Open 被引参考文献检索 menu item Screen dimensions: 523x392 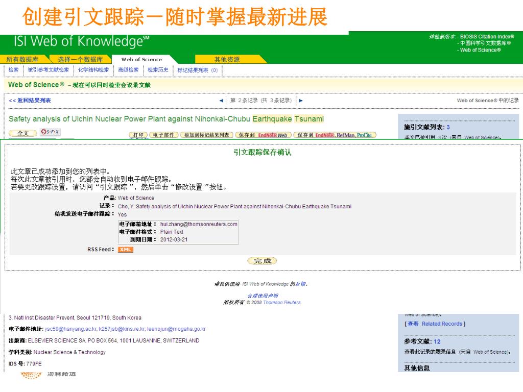(49, 69)
